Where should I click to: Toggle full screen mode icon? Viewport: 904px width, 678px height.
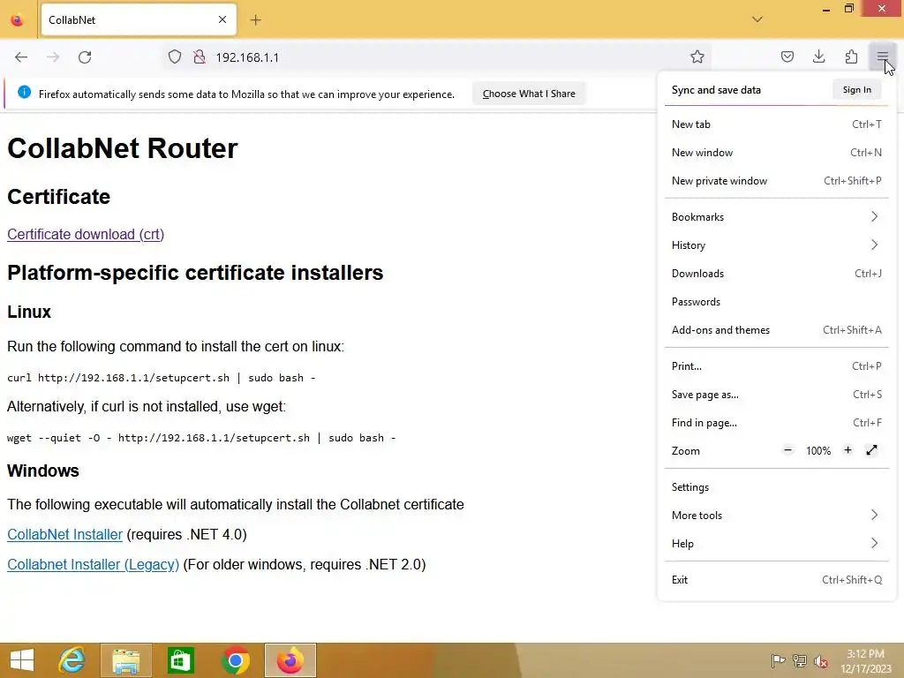pyautogui.click(x=871, y=450)
